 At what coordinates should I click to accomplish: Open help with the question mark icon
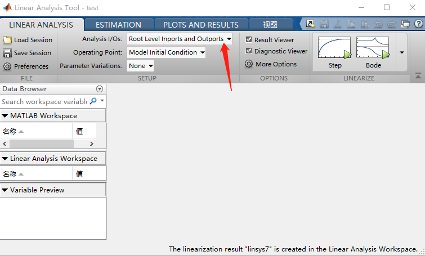418,24
